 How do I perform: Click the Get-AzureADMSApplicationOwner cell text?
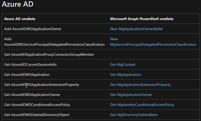click(x=32, y=95)
